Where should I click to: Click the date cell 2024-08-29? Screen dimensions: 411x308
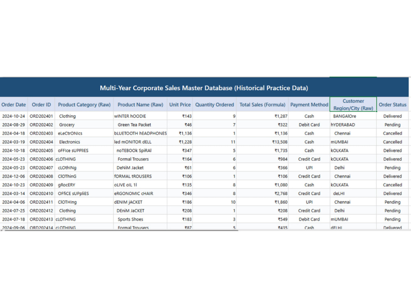14,125
